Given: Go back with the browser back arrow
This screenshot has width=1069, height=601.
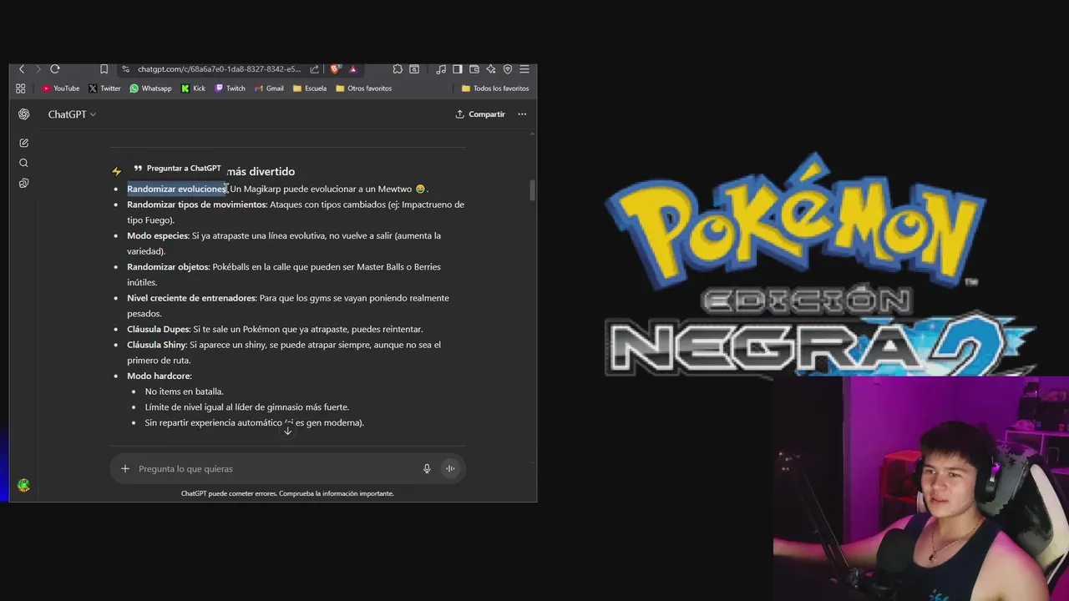Looking at the screenshot, I should tap(22, 69).
